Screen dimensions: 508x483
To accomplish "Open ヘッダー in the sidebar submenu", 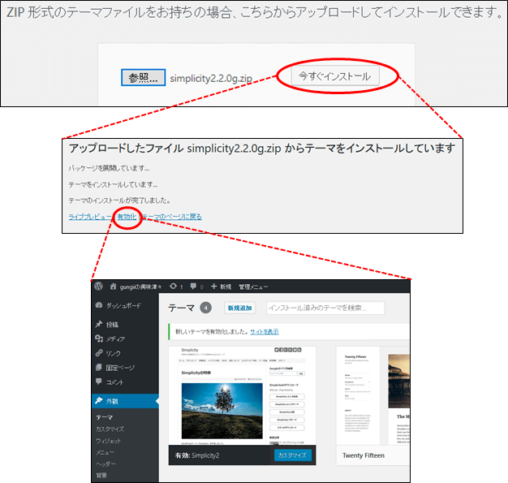I will 105,464.
